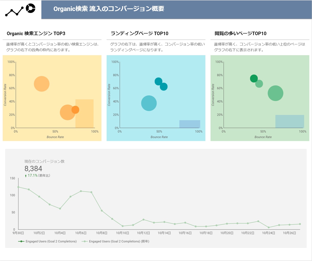The image size is (312, 261).
Task: Click the landing page chart description text
Action: [x=157, y=47]
